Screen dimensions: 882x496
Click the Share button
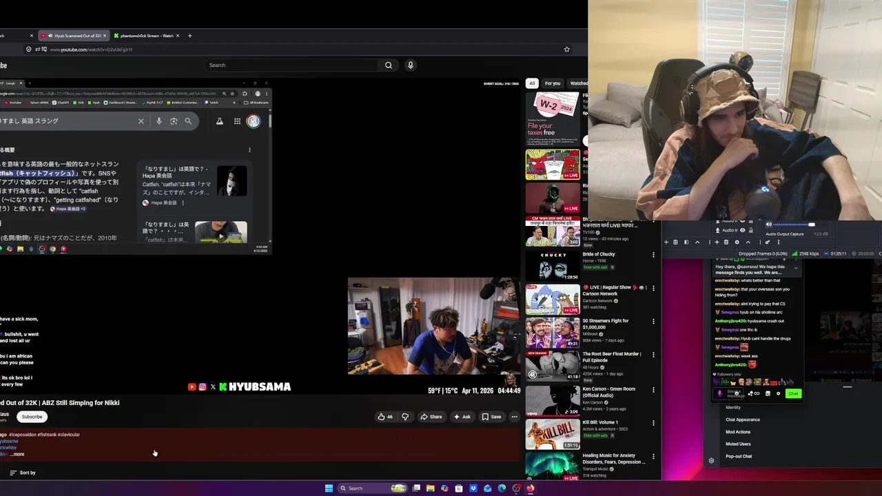pos(431,417)
